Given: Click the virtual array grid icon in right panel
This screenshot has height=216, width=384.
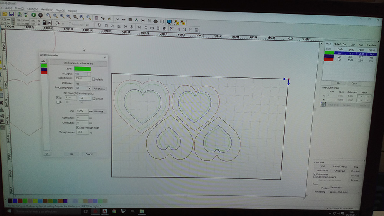Looking at the screenshot, I should 323,105.
